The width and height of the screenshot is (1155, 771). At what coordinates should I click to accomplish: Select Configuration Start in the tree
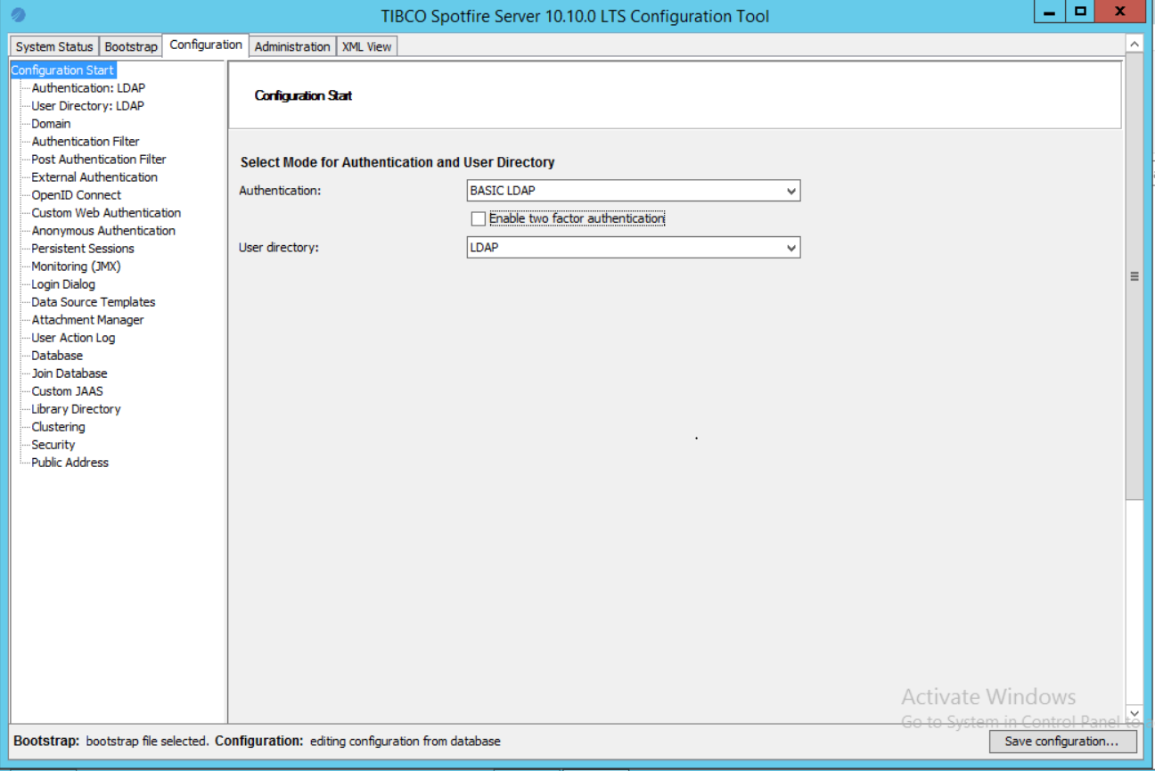point(63,70)
